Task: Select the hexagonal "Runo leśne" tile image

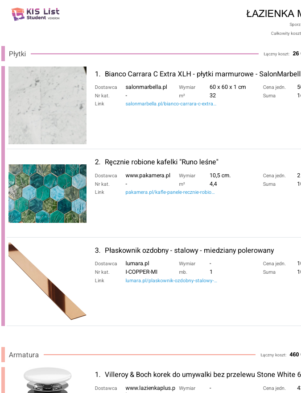Action: (x=47, y=193)
